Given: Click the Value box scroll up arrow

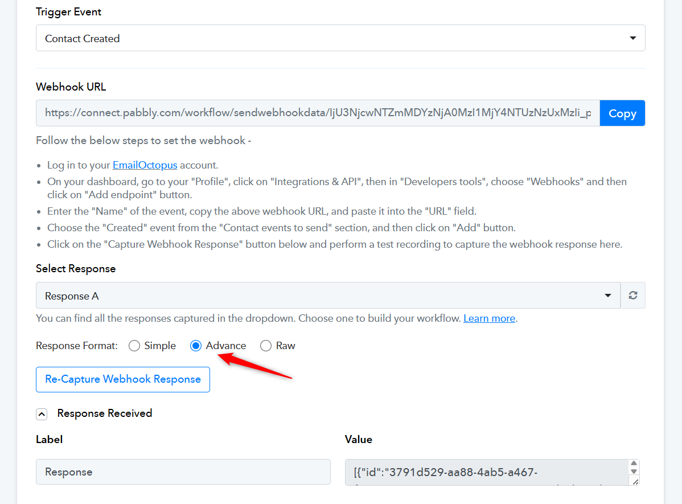Looking at the screenshot, I should 635,464.
